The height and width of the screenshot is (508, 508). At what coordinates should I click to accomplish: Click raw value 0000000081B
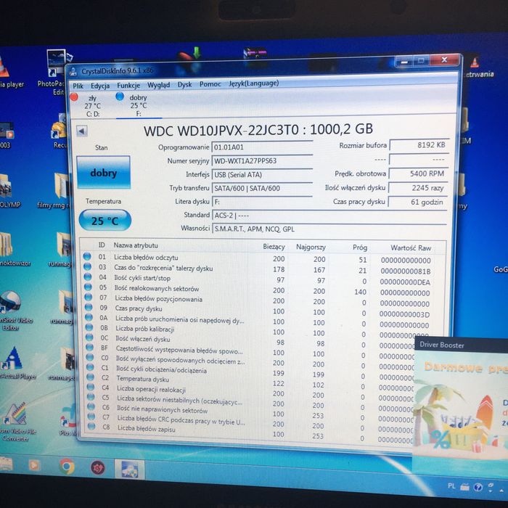point(405,271)
